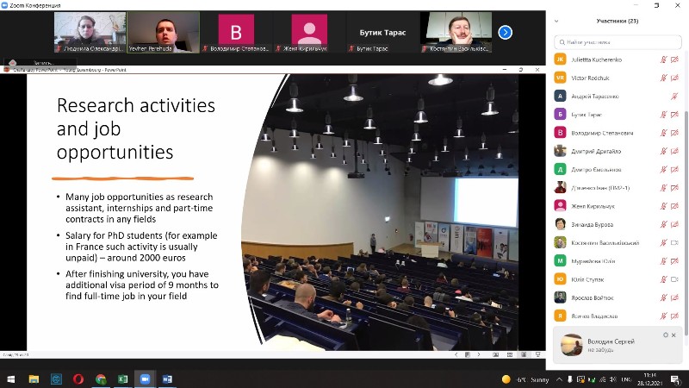Click Андрей Тарасенко's muted microphone icon

coord(674,96)
